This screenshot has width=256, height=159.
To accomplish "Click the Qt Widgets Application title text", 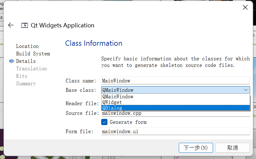I will tap(63, 25).
